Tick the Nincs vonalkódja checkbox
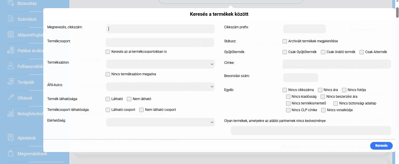The width and height of the screenshot is (399, 164). tap(323, 110)
